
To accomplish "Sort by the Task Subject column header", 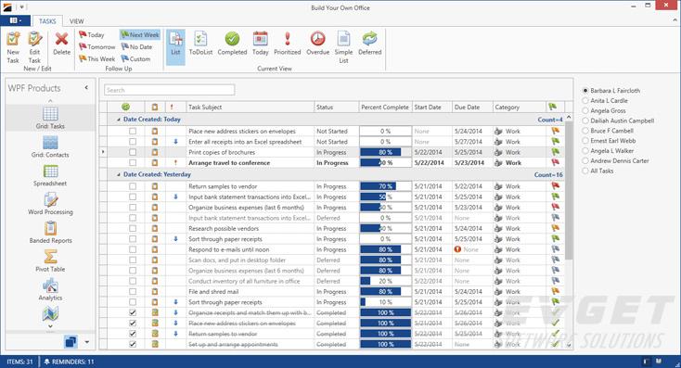I will click(251, 107).
